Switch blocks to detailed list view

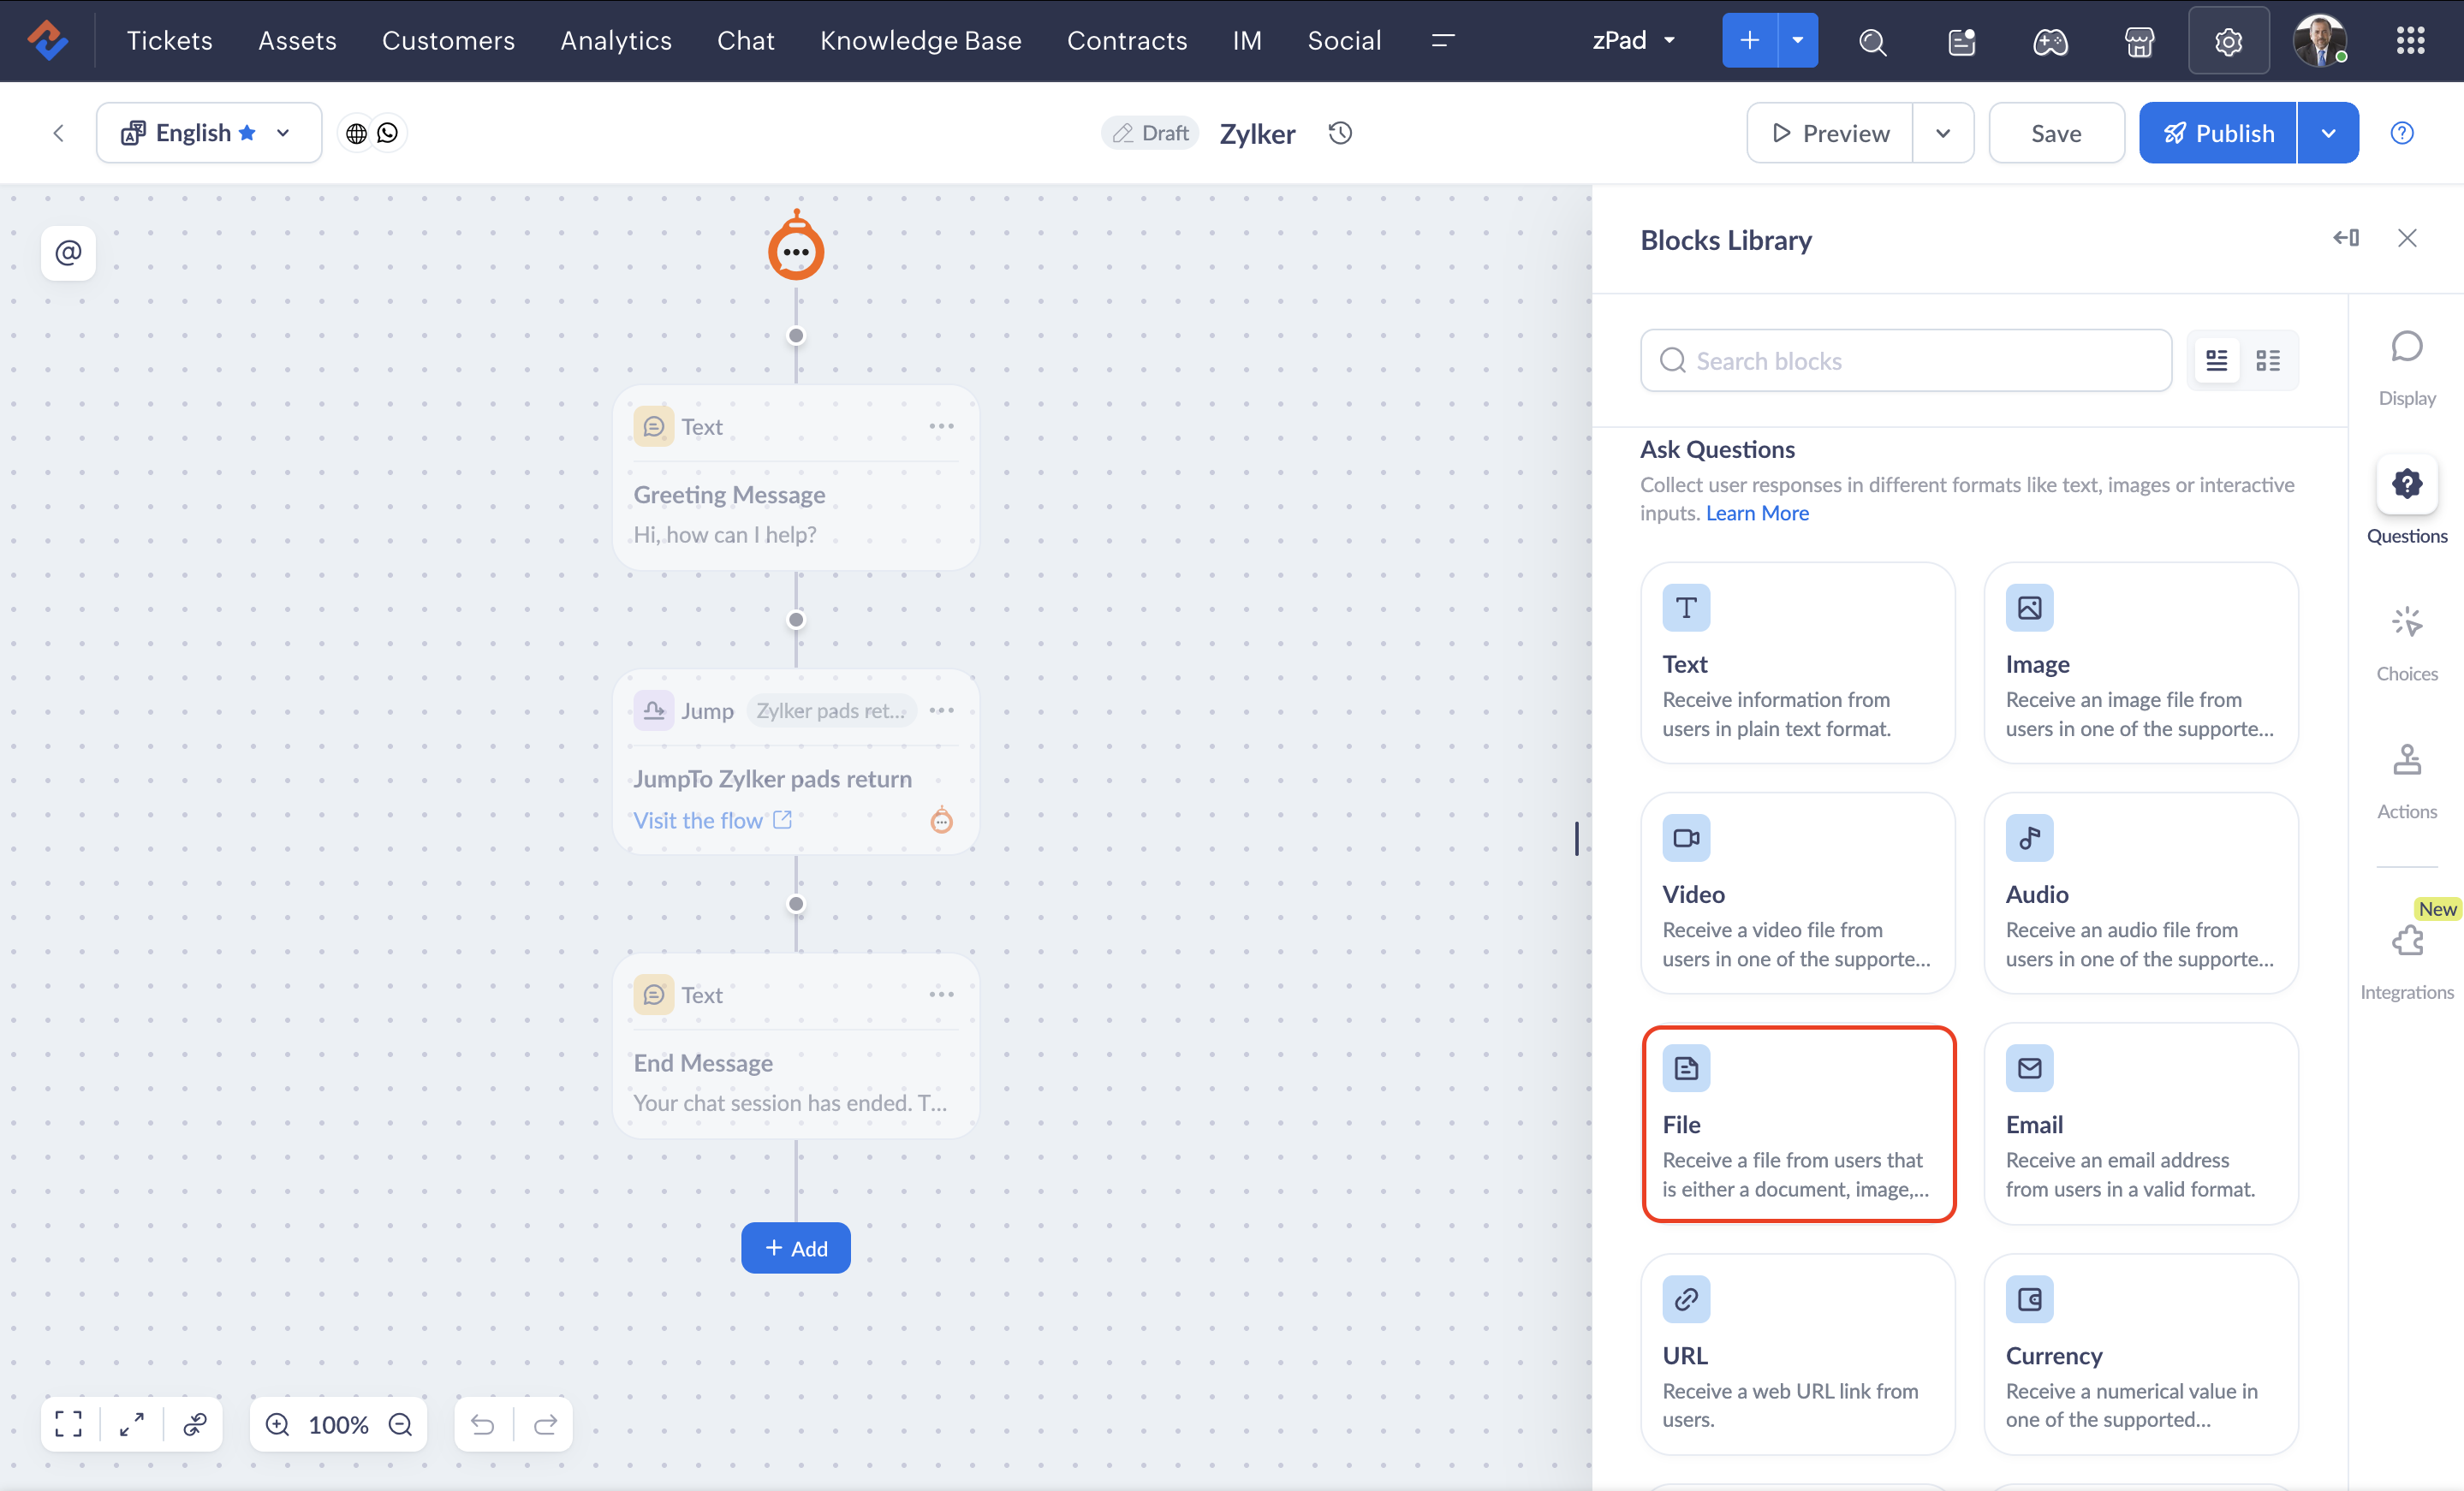pyautogui.click(x=2217, y=361)
